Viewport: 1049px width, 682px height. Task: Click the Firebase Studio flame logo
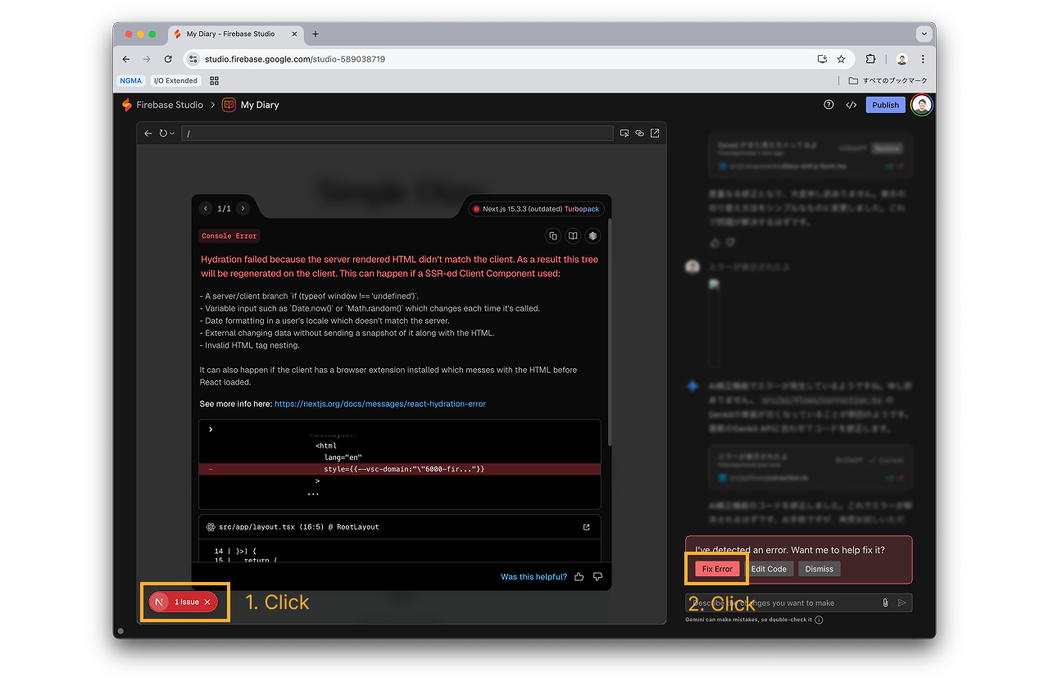pyautogui.click(x=126, y=105)
